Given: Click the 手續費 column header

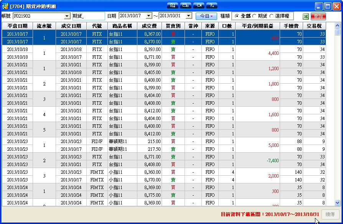Looking at the screenshot, I should click(x=291, y=26).
